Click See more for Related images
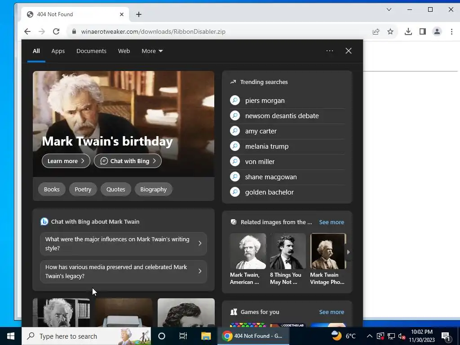Viewport: 460px width, 345px height. [x=332, y=222]
